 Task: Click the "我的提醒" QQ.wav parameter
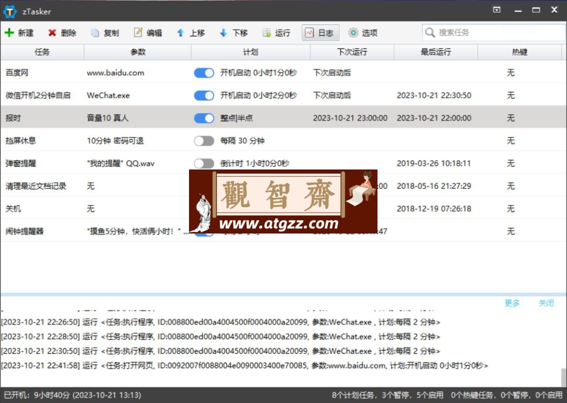point(120,163)
